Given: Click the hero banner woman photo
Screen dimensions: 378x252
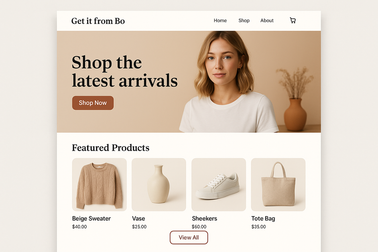Looking at the screenshot, I should click(x=229, y=82).
